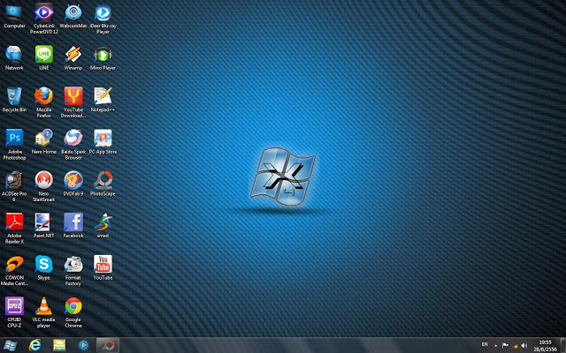
Task: Show hidden tray icons arrow
Action: (x=495, y=345)
